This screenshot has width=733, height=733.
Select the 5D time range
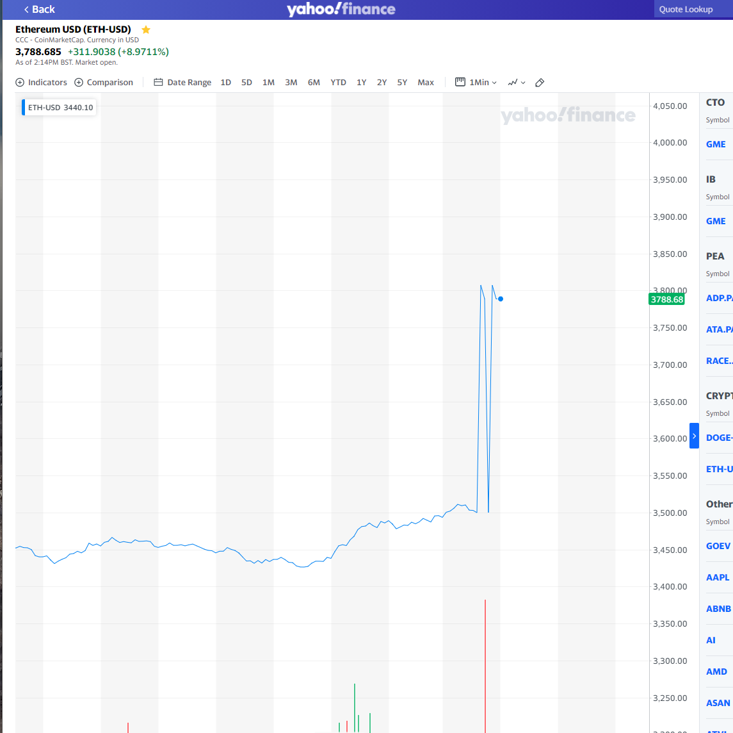click(x=246, y=83)
